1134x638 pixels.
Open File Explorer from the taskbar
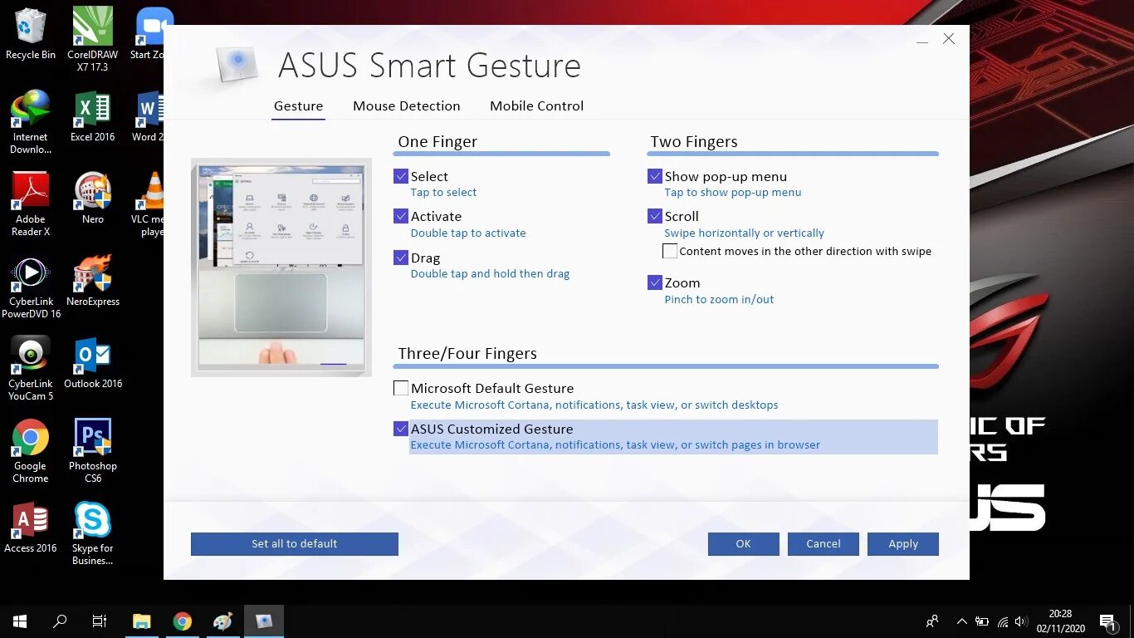pos(142,621)
